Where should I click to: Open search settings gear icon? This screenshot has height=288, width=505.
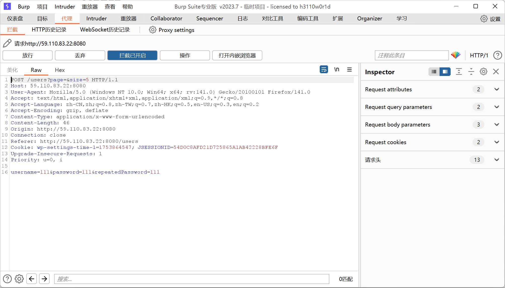[19, 279]
